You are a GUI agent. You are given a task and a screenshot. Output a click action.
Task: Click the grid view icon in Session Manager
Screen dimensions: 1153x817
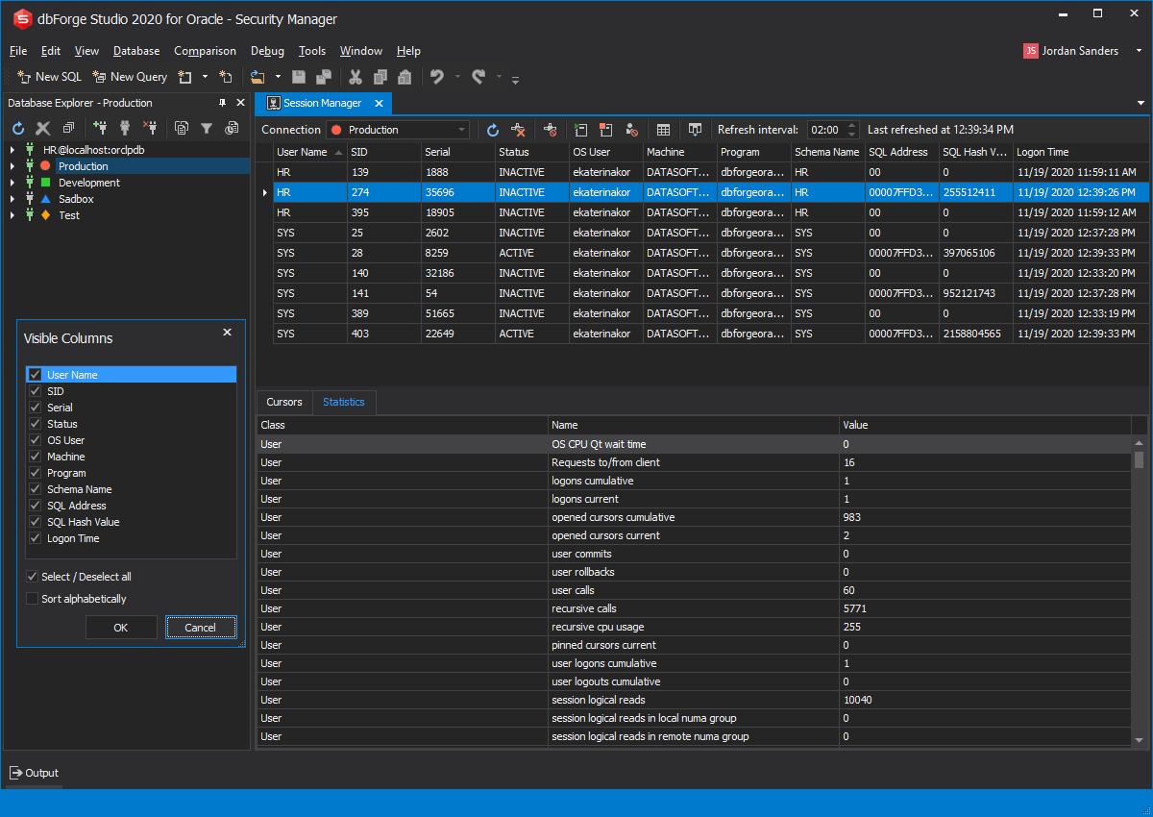[663, 130]
